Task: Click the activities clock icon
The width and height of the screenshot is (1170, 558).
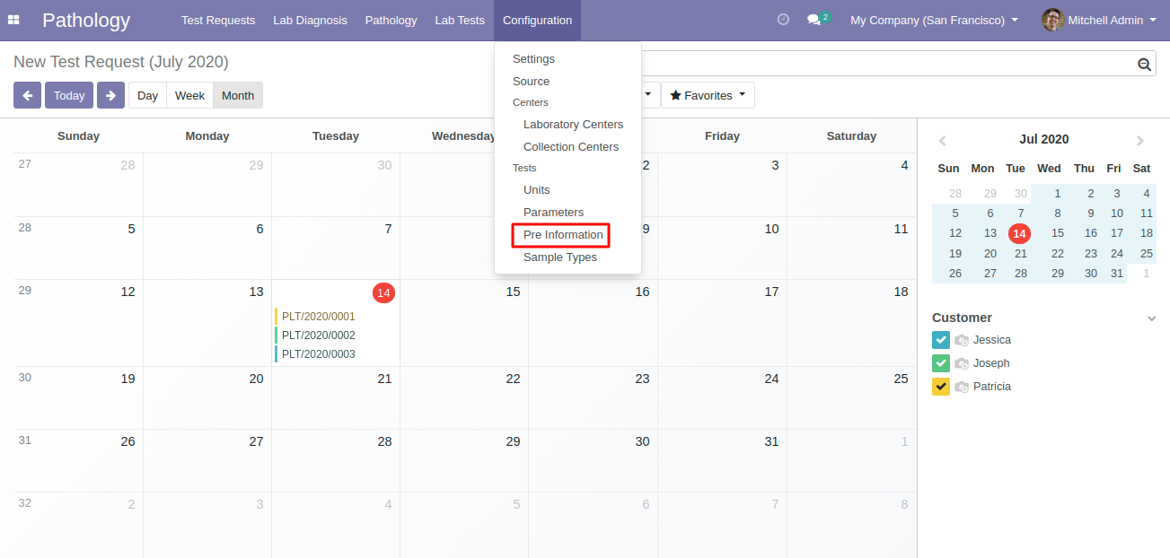Action: click(783, 17)
